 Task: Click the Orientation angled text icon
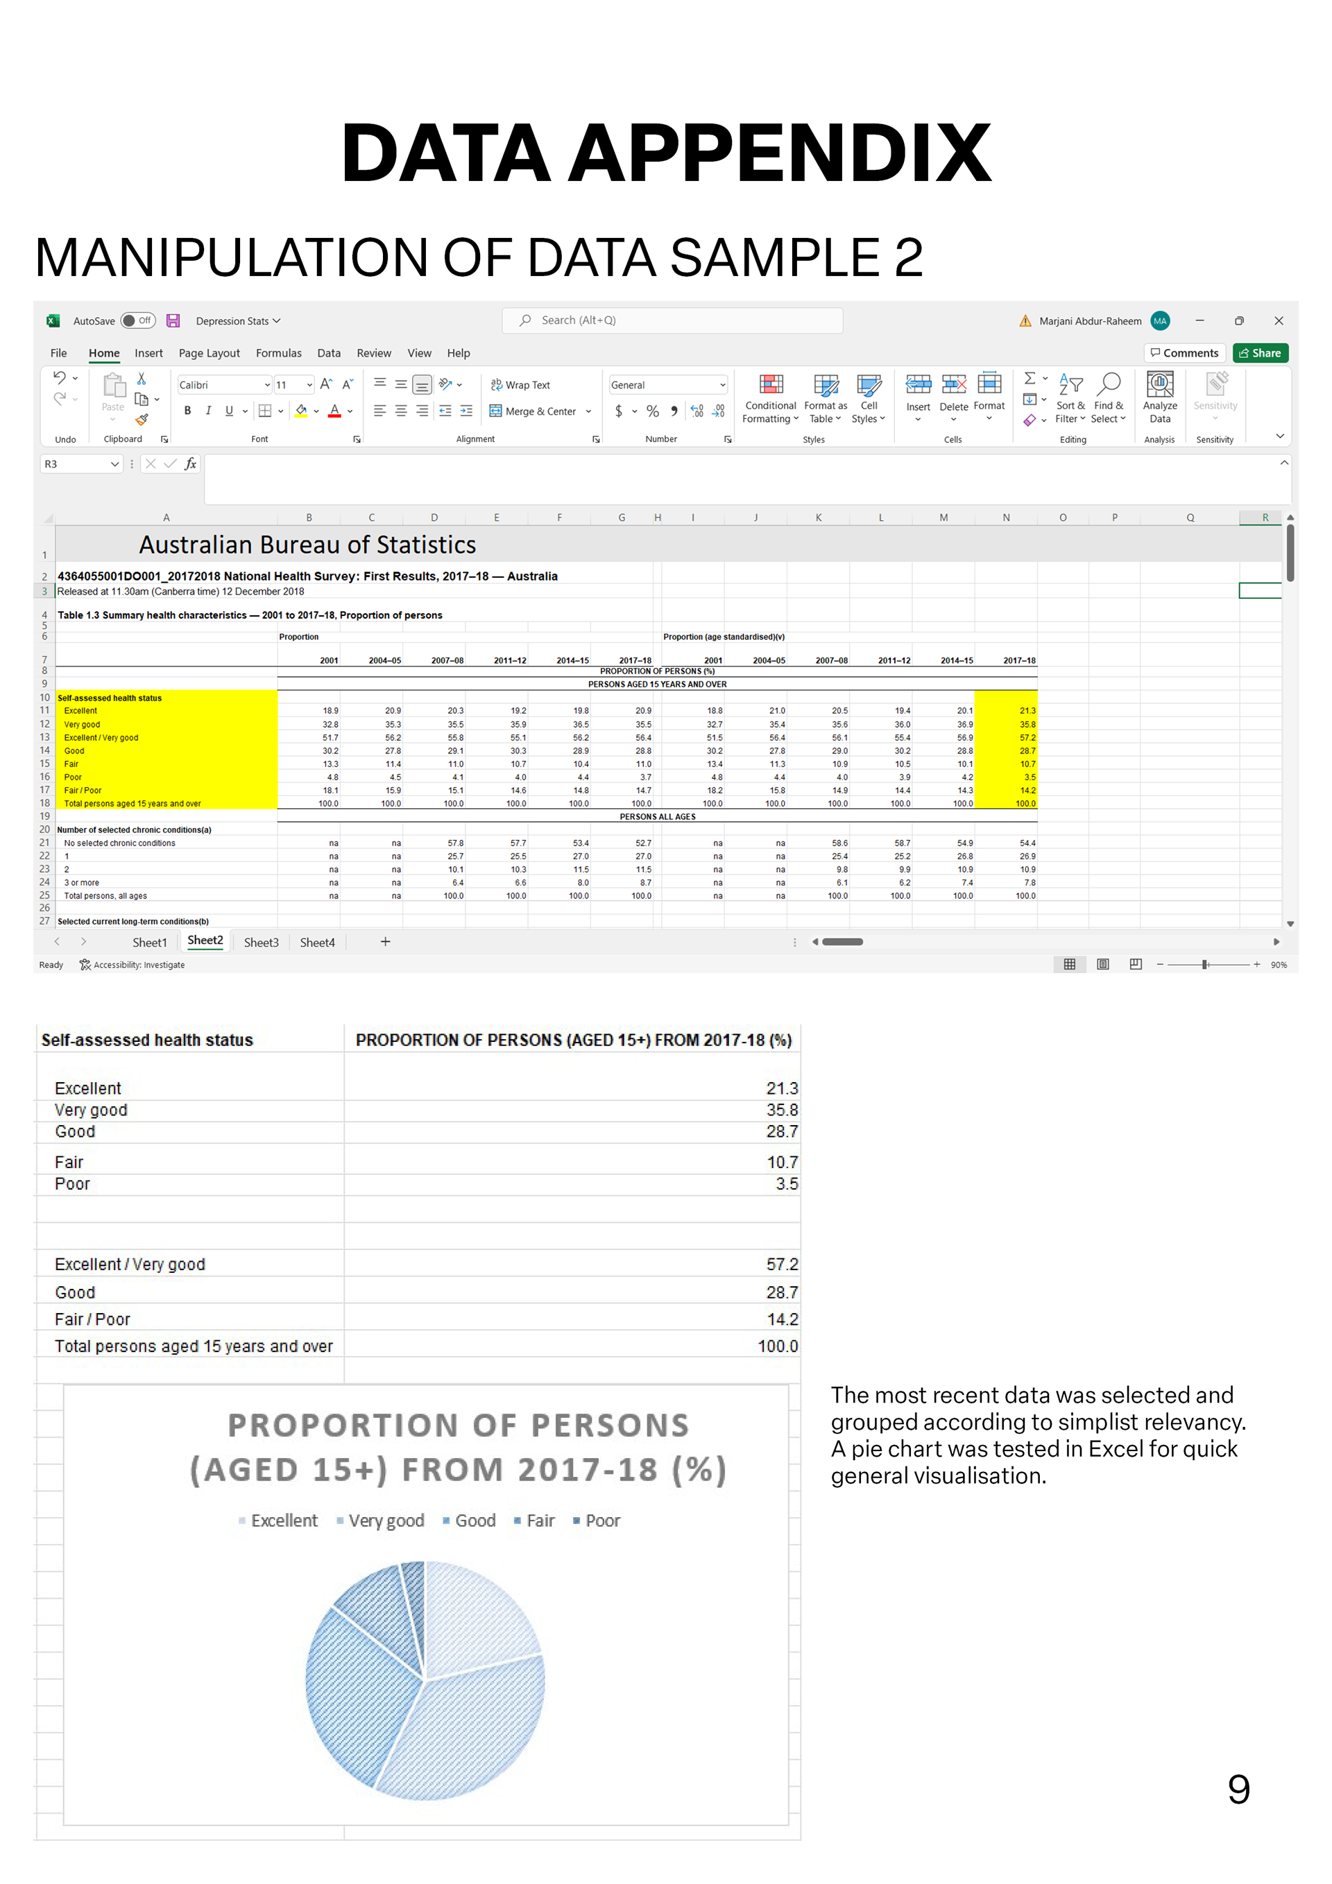point(445,384)
